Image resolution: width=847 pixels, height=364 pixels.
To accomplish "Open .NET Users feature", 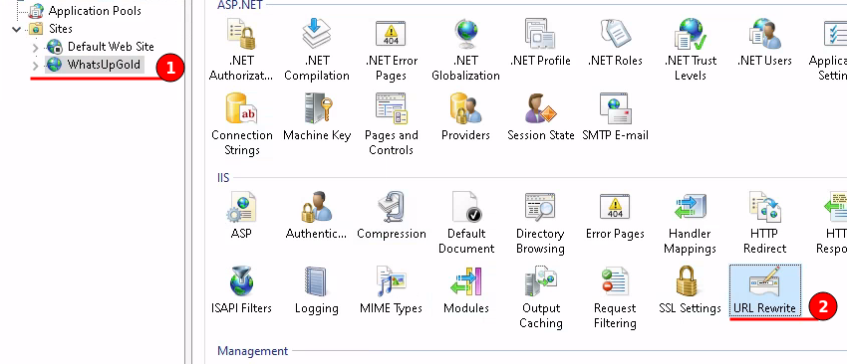I will coord(764,43).
